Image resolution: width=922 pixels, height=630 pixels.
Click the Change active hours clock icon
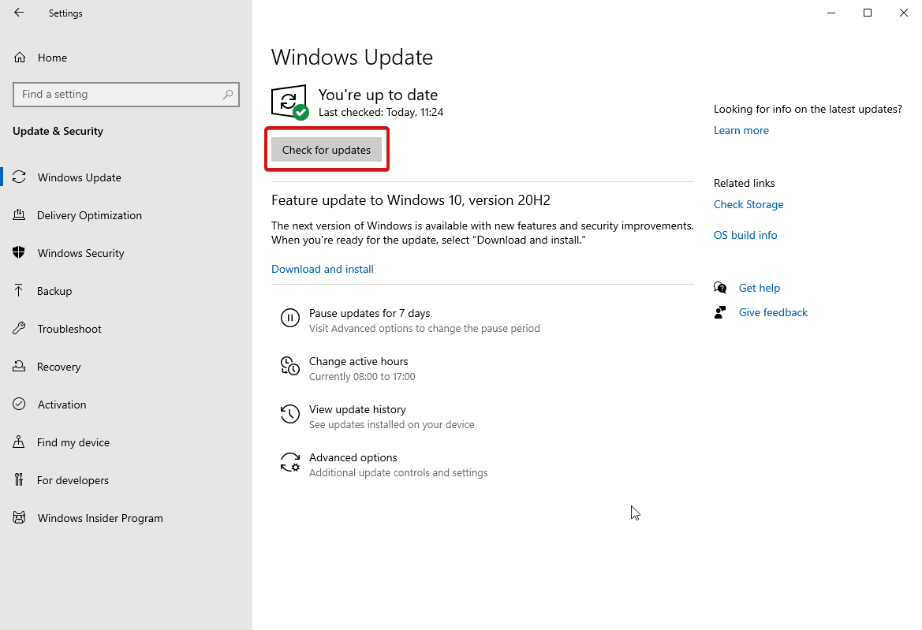tap(290, 367)
